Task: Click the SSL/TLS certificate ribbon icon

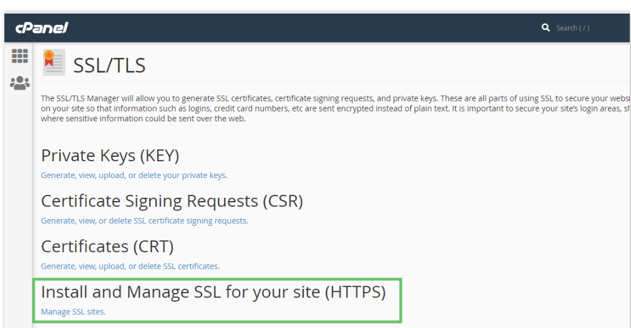Action: [54, 63]
